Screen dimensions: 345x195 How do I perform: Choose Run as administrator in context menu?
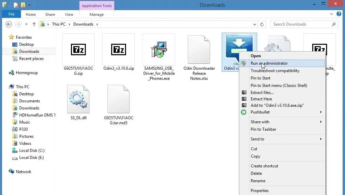click(269, 63)
